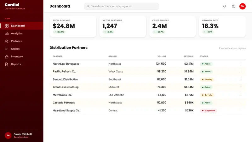Viewport: 252px width, 142px height.
Task: Click Sarah Mitchell avatar at sidebar bottom
Action: tap(8, 135)
